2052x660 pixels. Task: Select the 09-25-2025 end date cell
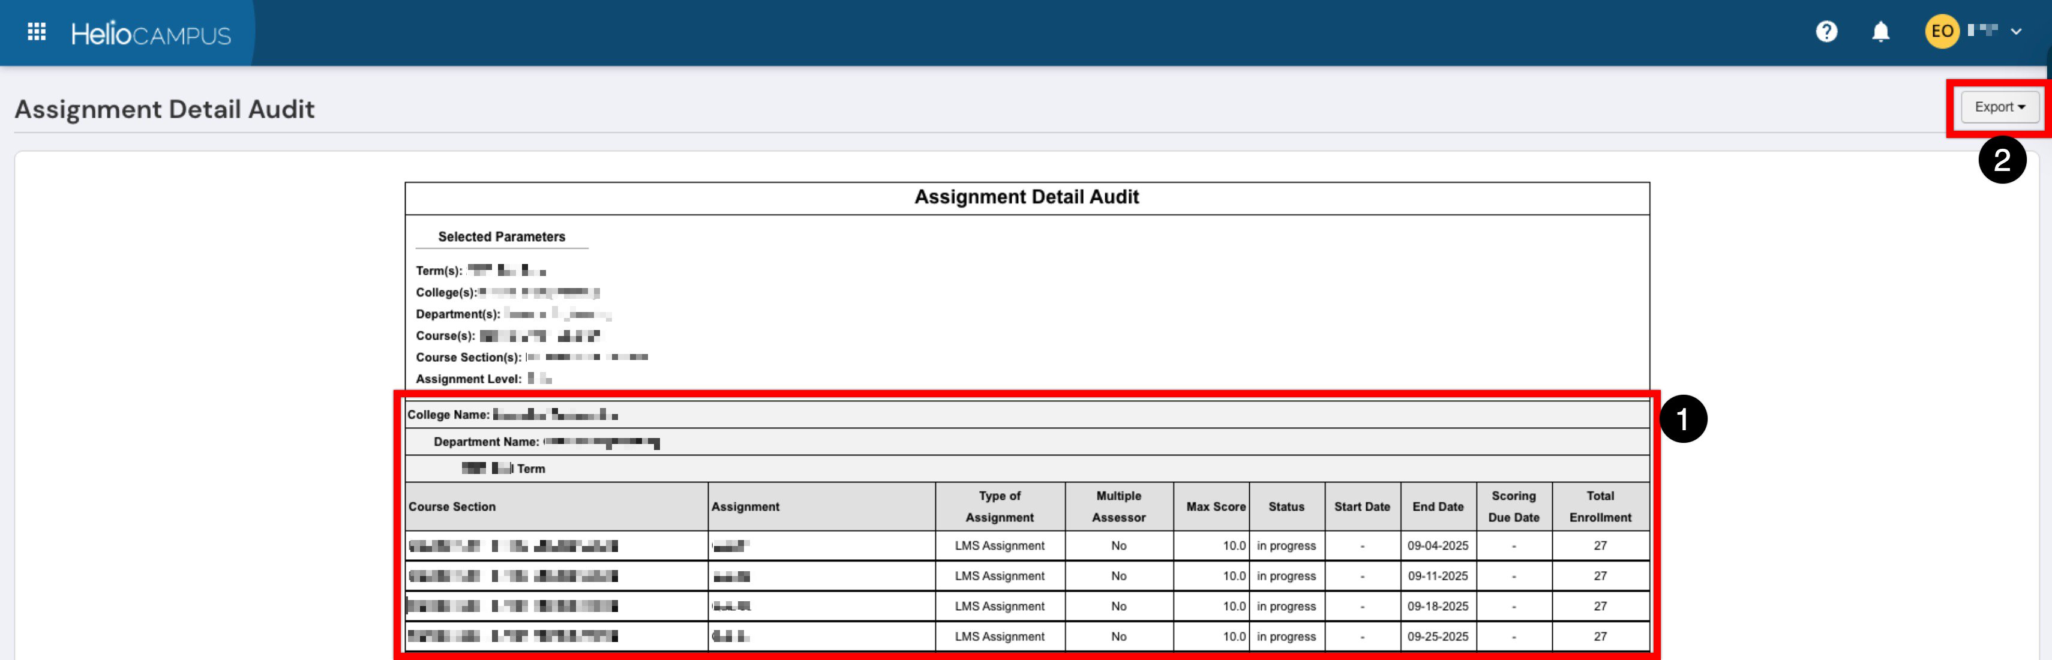[1437, 636]
